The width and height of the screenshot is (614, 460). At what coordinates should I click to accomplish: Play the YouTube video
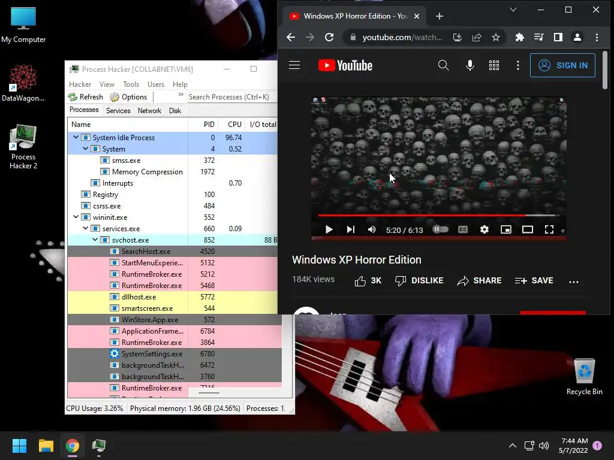pyautogui.click(x=329, y=229)
